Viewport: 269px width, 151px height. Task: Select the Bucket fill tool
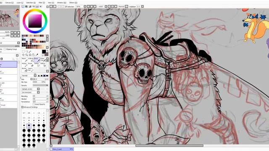tap(25, 70)
